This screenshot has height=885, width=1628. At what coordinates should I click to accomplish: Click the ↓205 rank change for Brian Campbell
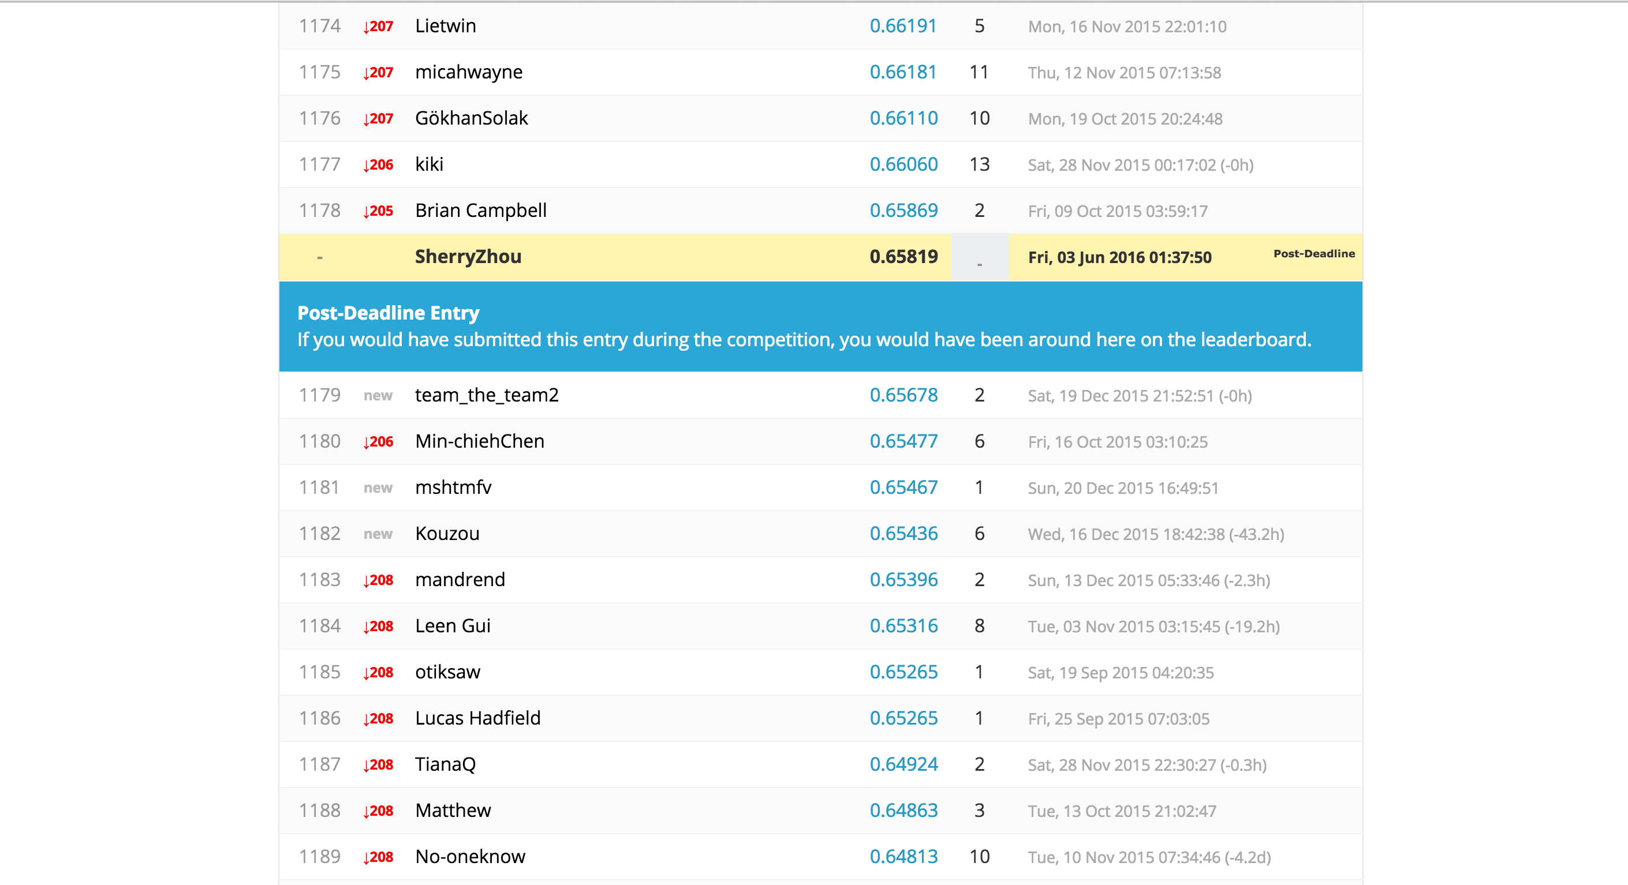tap(378, 211)
